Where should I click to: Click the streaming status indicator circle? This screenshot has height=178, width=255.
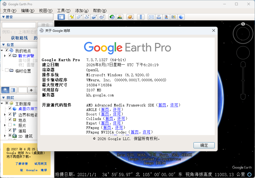pos(249,174)
